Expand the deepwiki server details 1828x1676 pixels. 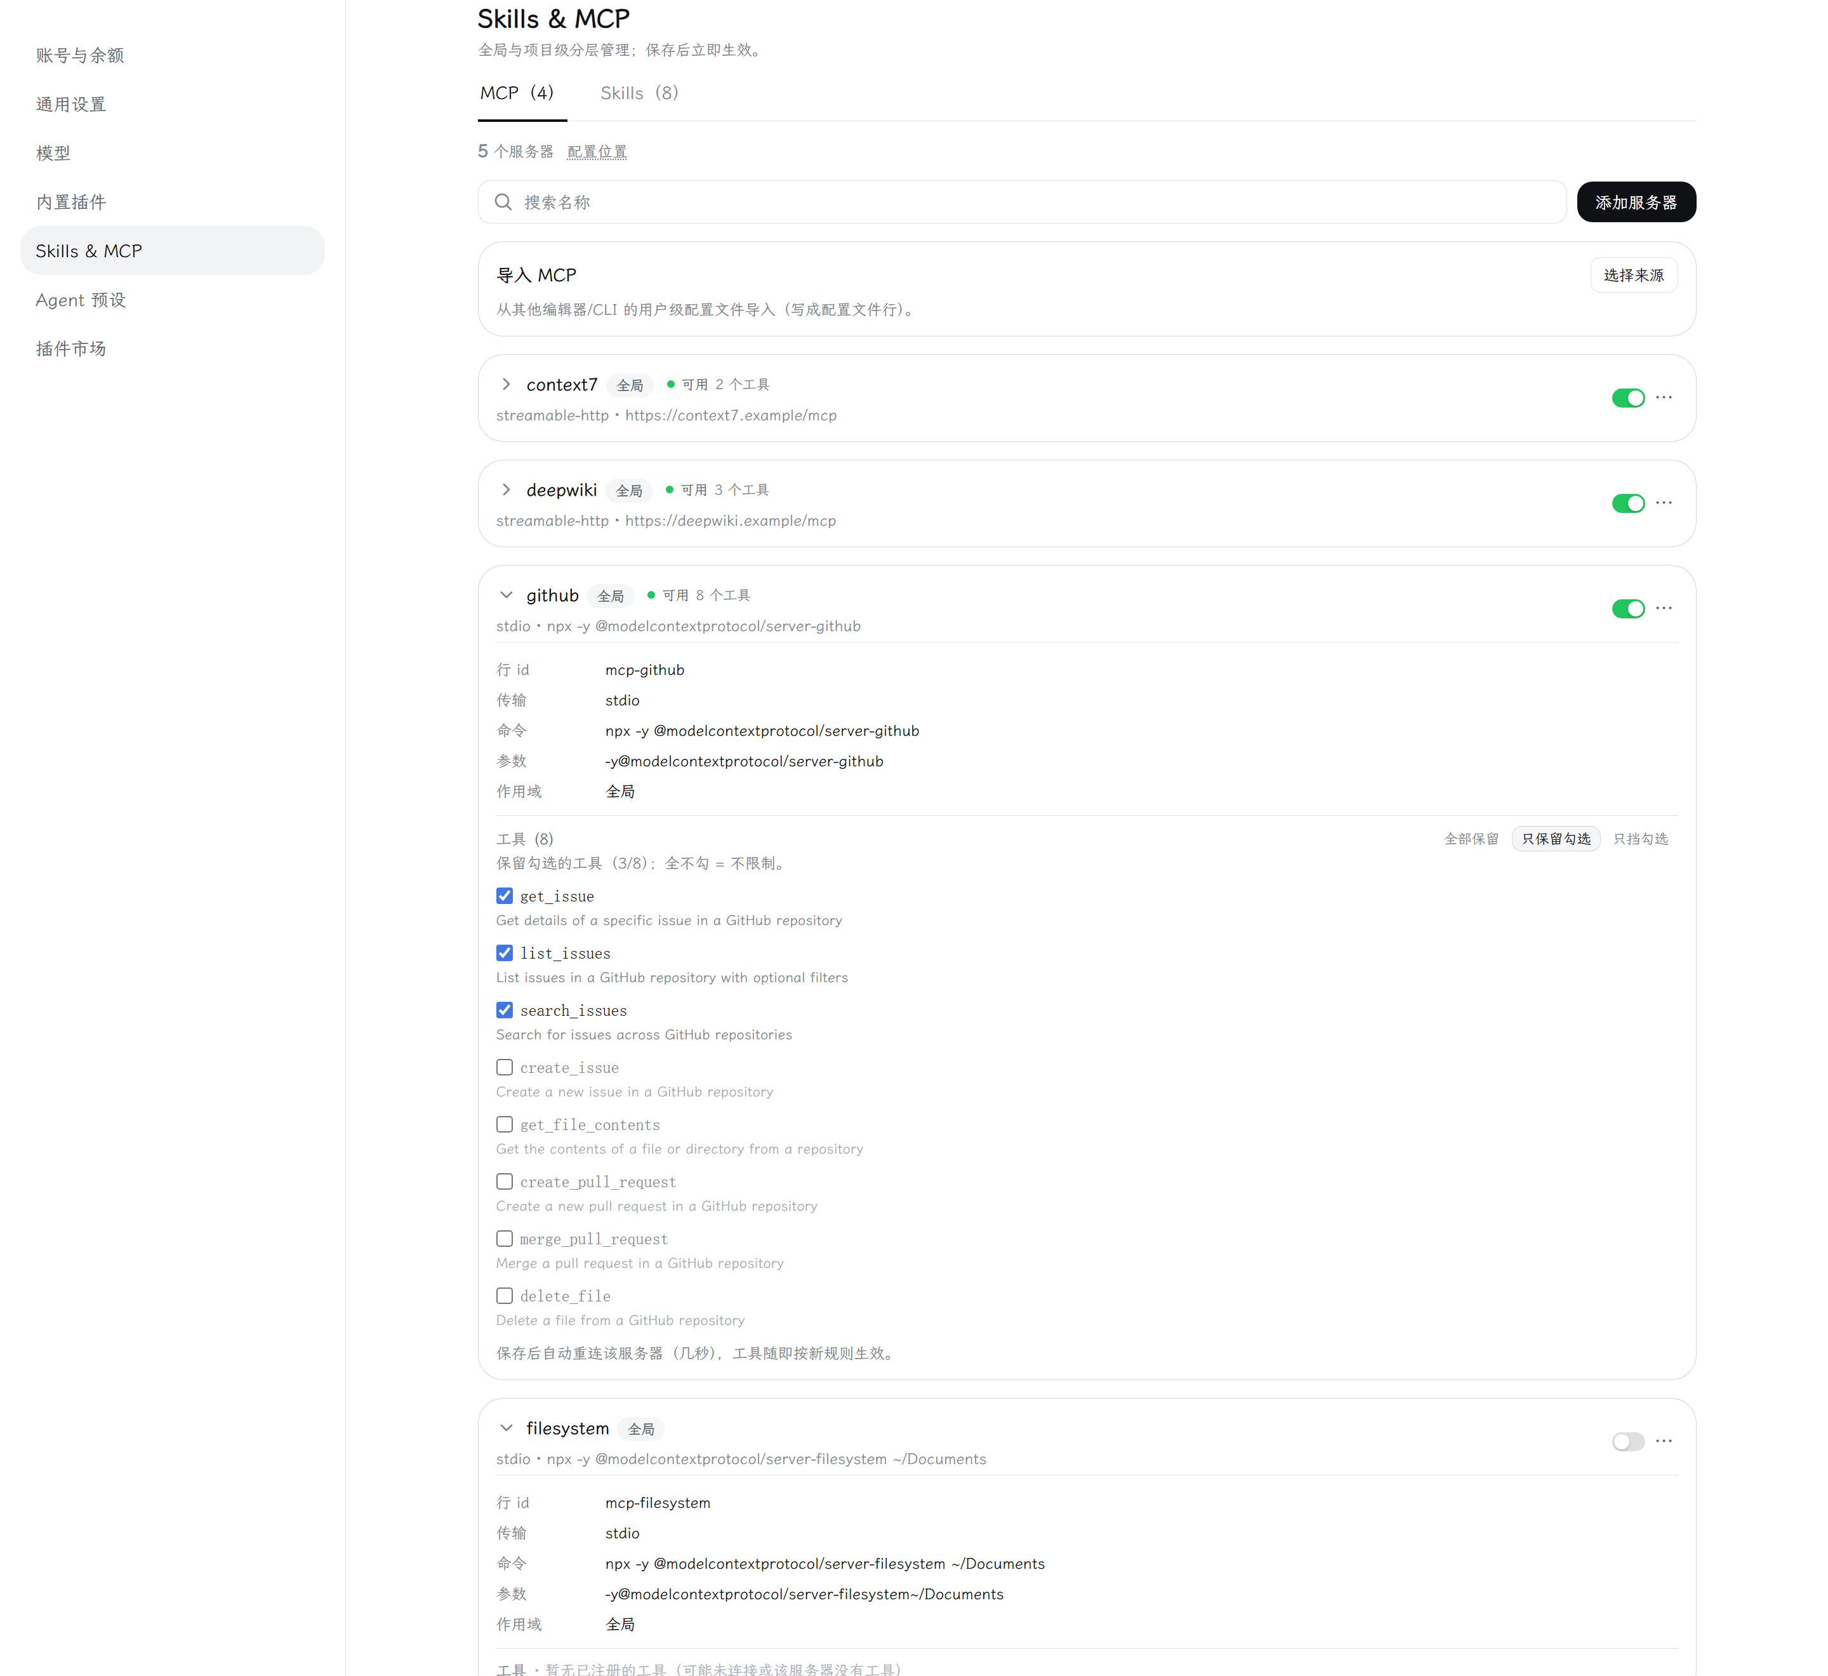pos(506,489)
